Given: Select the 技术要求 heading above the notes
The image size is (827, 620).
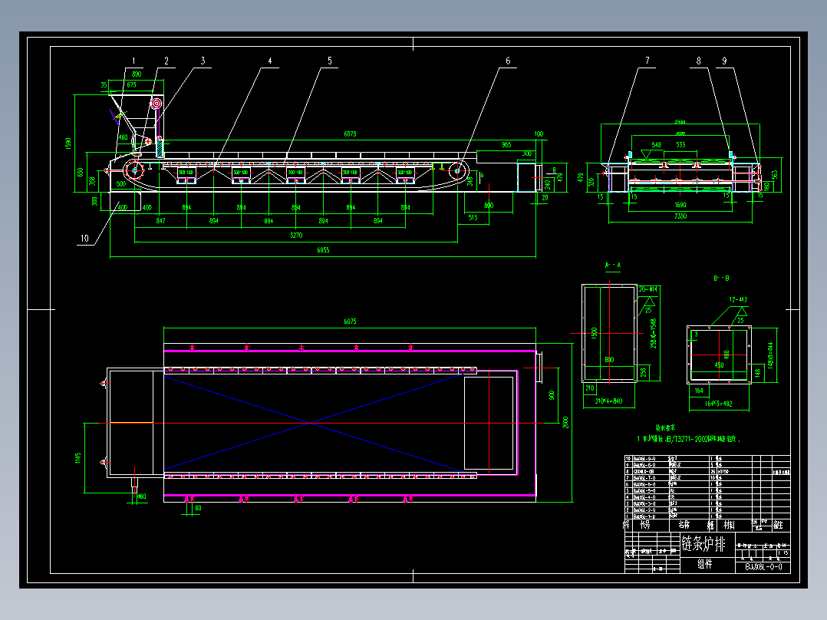Looking at the screenshot, I should [x=665, y=428].
